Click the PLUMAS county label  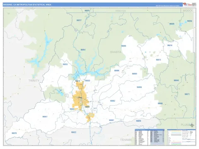(186, 125)
